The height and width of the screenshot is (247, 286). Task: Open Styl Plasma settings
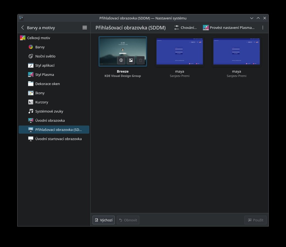[x=45, y=75]
